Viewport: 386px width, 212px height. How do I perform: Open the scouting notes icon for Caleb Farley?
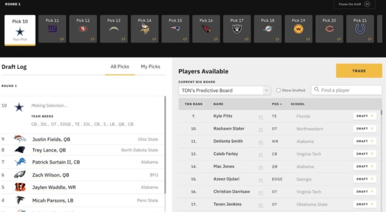pos(261,155)
